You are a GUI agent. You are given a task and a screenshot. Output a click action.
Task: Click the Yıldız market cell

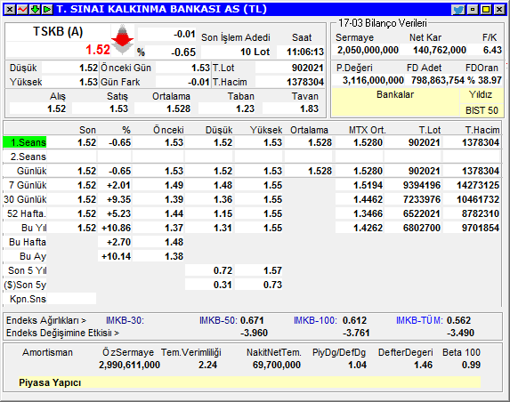point(481,94)
